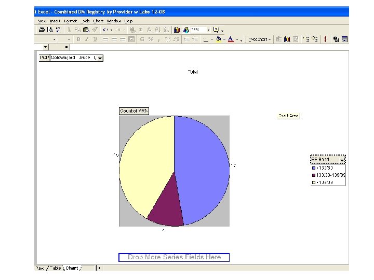Viewport: 374px width, 280px height.
Task: Open Name Box dropdown arrow
Action: pyautogui.click(x=45, y=47)
